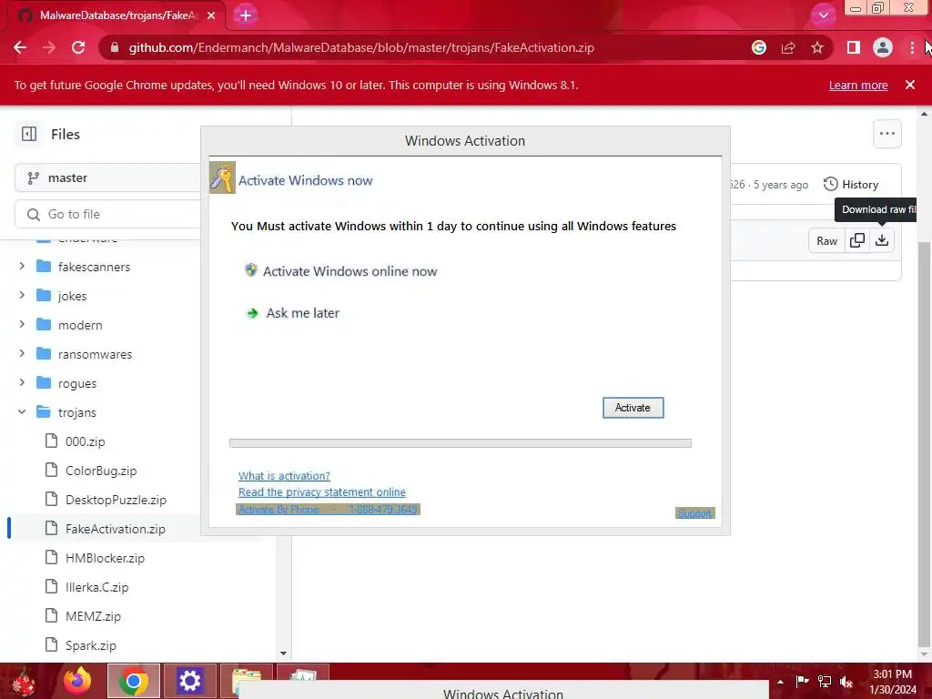932x699 pixels.
Task: Open the Support link
Action: click(x=694, y=513)
